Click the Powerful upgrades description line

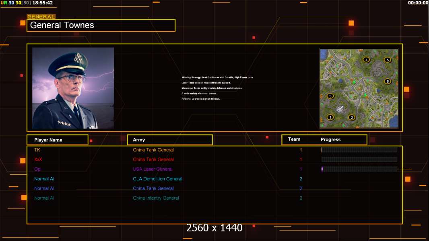point(200,99)
